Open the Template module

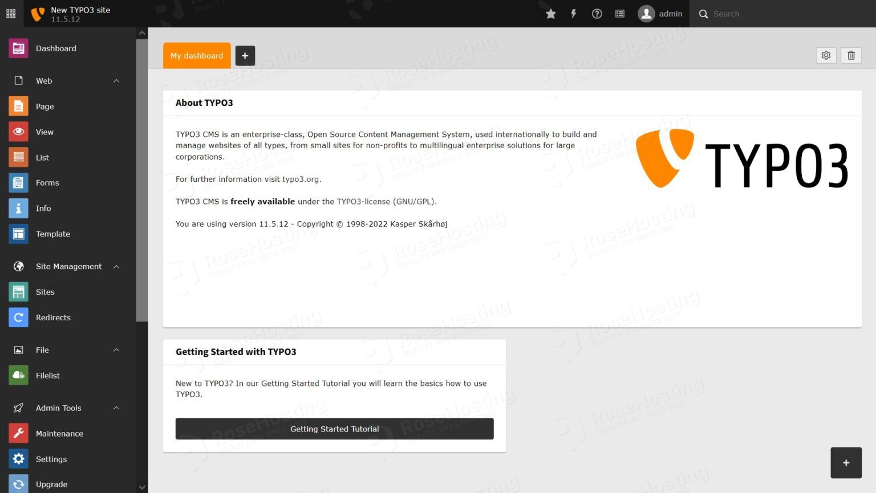coord(52,234)
